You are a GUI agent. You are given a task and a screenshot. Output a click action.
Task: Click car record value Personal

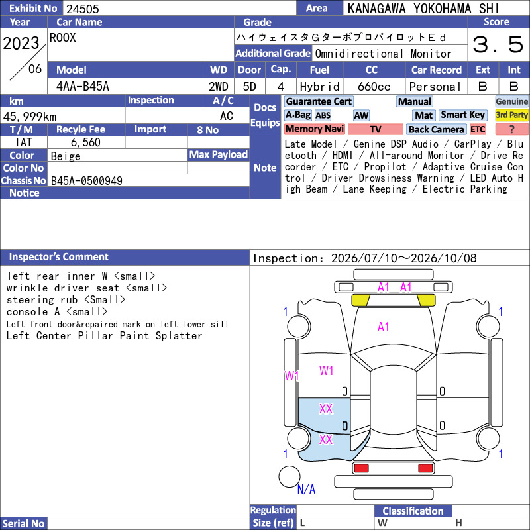point(435,87)
